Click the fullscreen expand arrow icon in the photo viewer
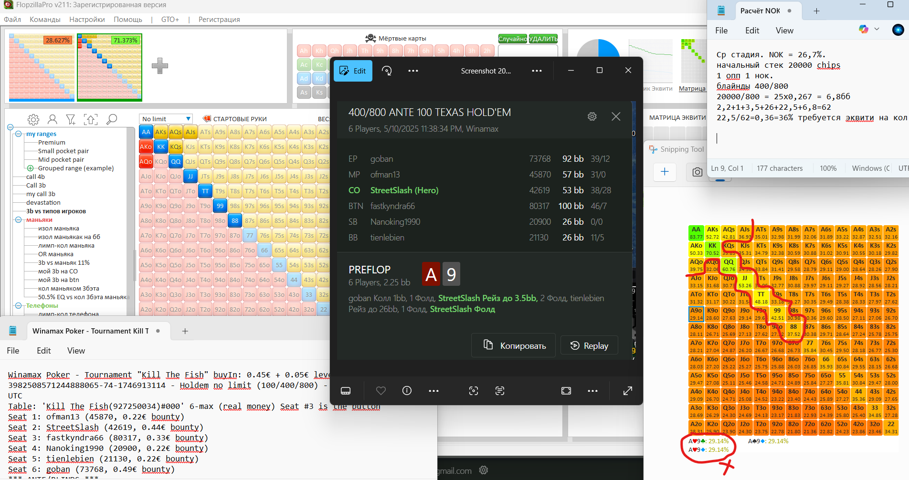Screen dimensions: 909x480 [628, 391]
